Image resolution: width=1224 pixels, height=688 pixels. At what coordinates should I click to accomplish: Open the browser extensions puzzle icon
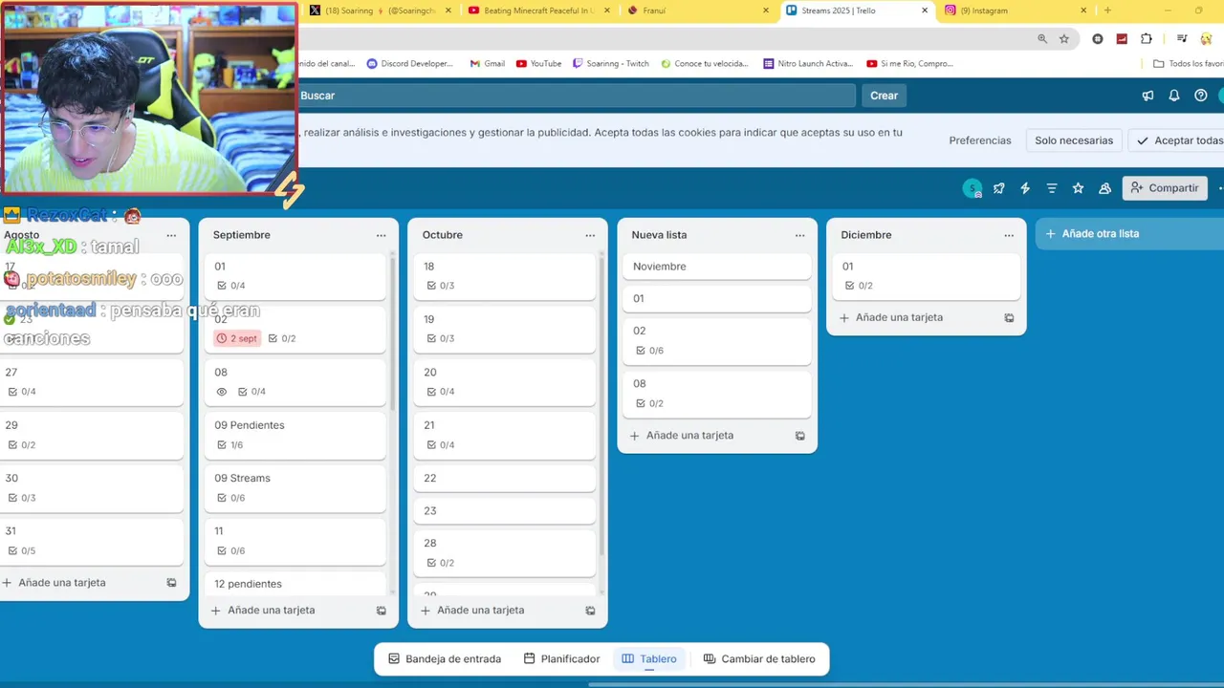tap(1147, 38)
